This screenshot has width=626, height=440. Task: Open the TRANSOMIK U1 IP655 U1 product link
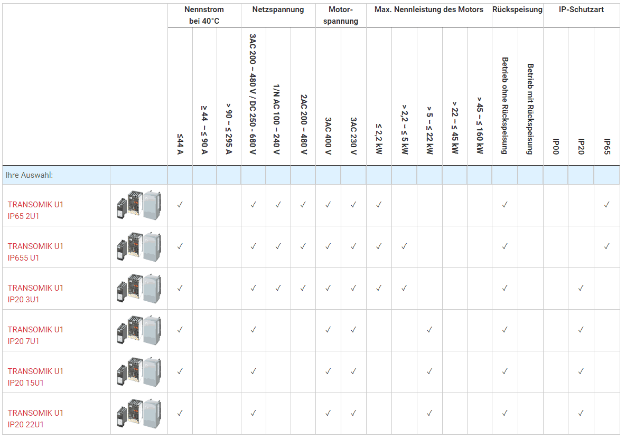pos(35,252)
